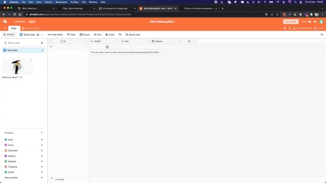The height and width of the screenshot is (183, 326).
Task: Open the Filter option
Action: tap(71, 35)
